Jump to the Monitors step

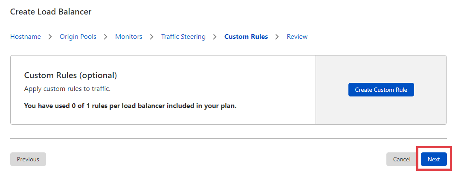click(129, 37)
